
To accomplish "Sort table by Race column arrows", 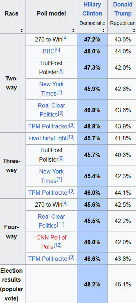I will tap(22, 30).
